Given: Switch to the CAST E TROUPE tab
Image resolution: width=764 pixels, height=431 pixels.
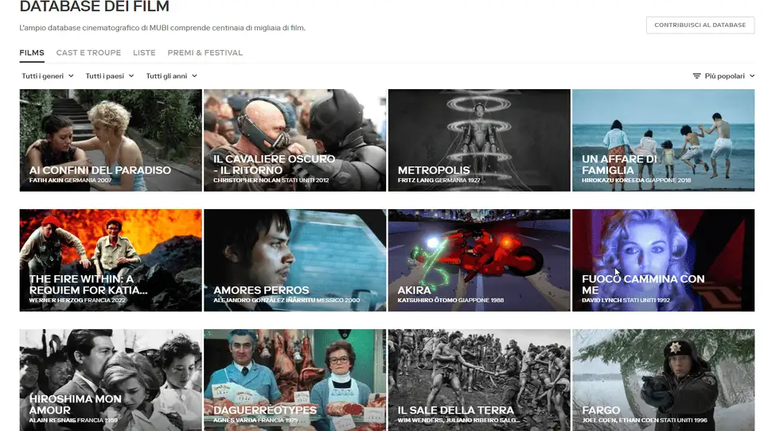Looking at the screenshot, I should pyautogui.click(x=88, y=52).
